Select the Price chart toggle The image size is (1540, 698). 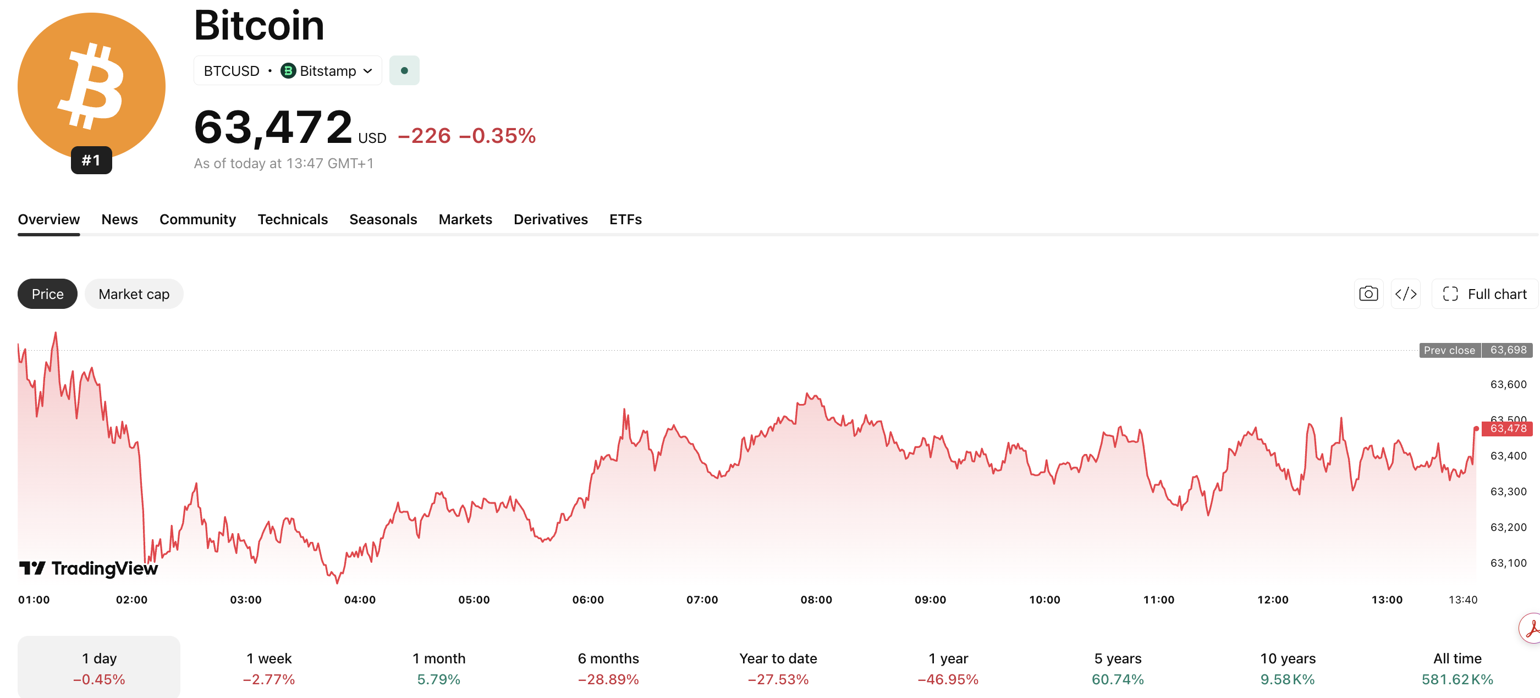pos(48,294)
